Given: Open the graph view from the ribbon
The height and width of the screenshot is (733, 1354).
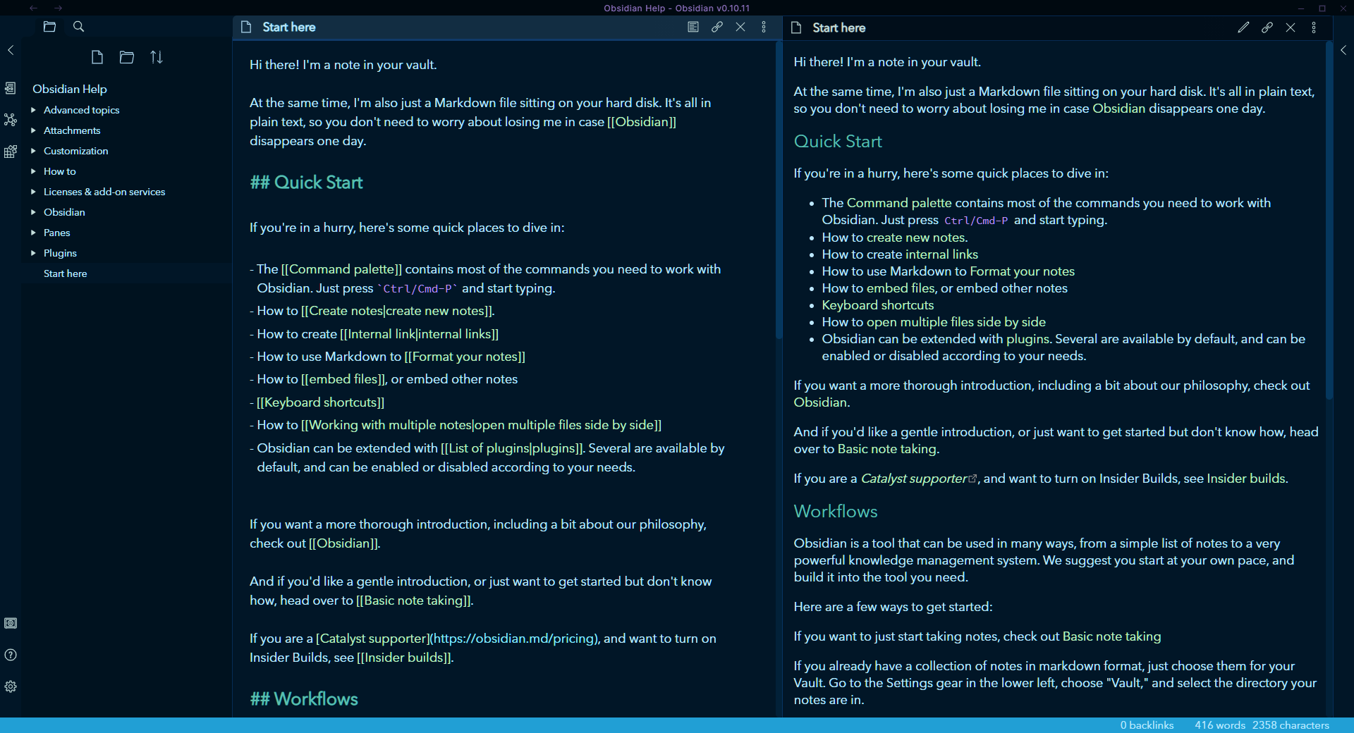Looking at the screenshot, I should click(x=11, y=120).
